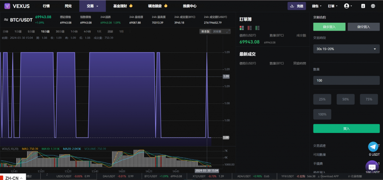
Task: Select the short buy (做空買入) option
Action: pyautogui.click(x=364, y=27)
